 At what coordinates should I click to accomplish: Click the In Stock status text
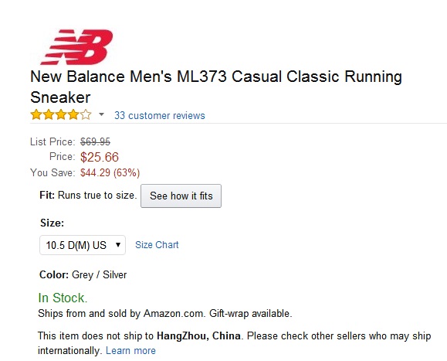(63, 298)
